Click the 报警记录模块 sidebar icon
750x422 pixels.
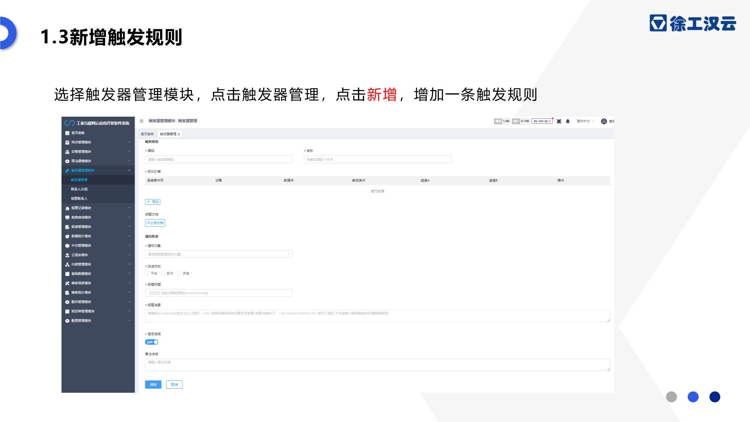click(67, 208)
